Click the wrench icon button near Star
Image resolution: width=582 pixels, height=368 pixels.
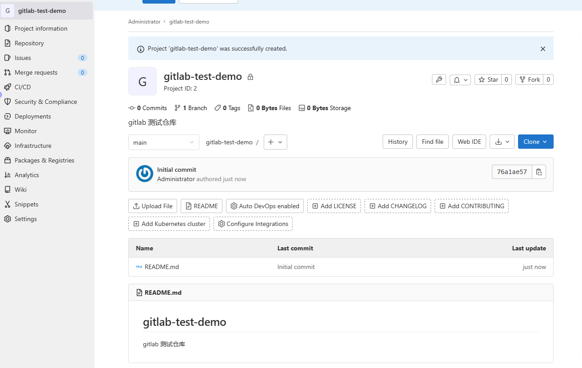(439, 79)
